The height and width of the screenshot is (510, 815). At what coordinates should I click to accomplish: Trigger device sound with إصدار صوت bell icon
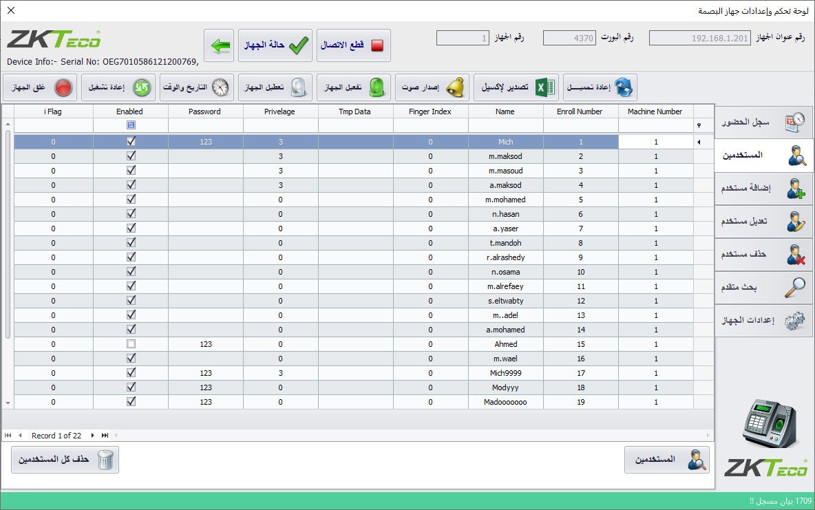(454, 87)
